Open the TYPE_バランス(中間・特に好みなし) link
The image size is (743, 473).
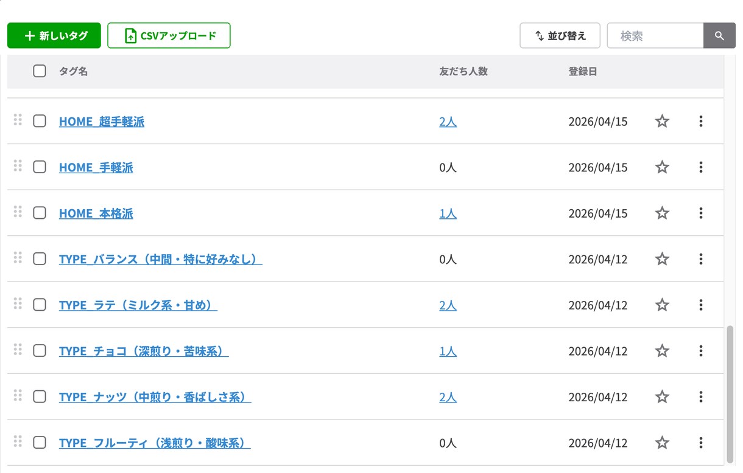(x=161, y=260)
